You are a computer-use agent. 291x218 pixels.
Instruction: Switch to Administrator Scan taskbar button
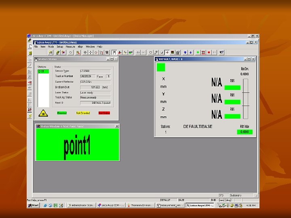pos(81,205)
